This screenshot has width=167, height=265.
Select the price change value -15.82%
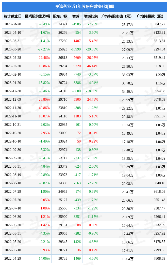pos(44,83)
